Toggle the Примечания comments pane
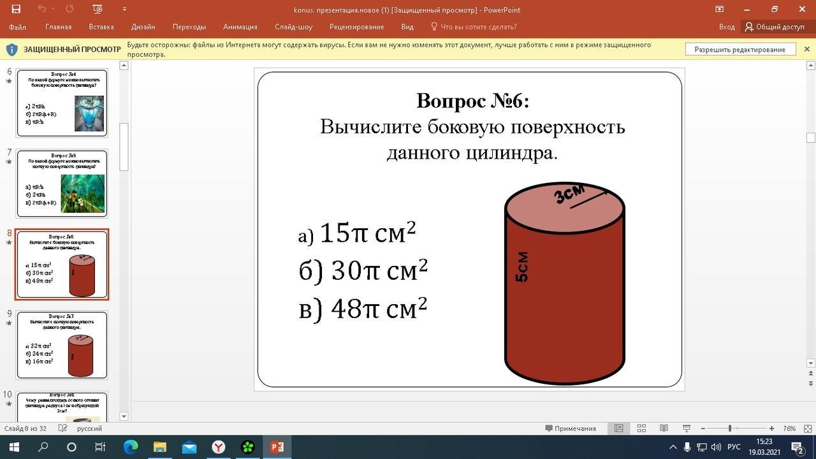Image resolution: width=816 pixels, height=459 pixels. click(571, 428)
